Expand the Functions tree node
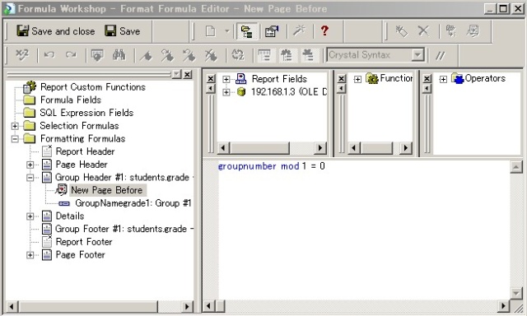Viewport: 527px width, 316px height. click(357, 79)
